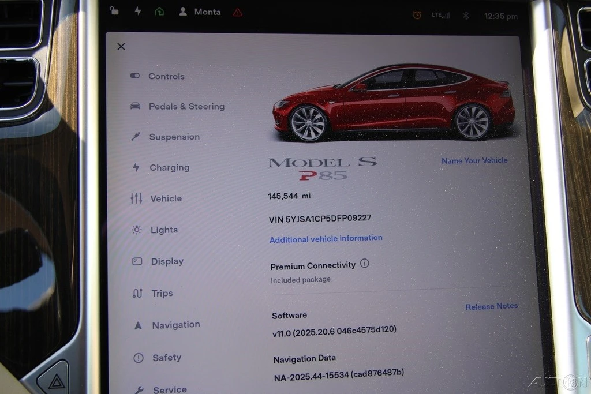
Task: Tap the Included package text
Action: [300, 280]
